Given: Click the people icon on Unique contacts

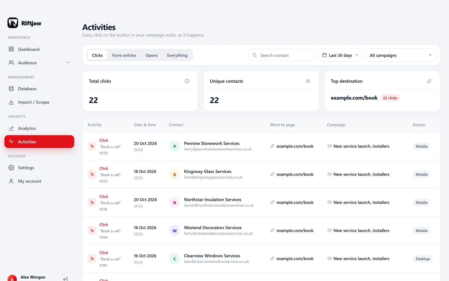Looking at the screenshot, I should 308,81.
